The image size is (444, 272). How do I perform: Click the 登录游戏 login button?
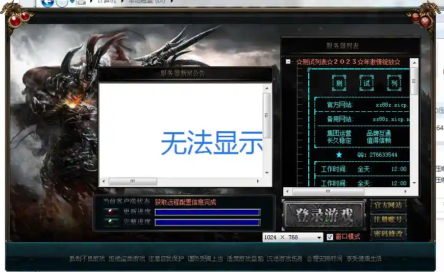[x=324, y=215]
